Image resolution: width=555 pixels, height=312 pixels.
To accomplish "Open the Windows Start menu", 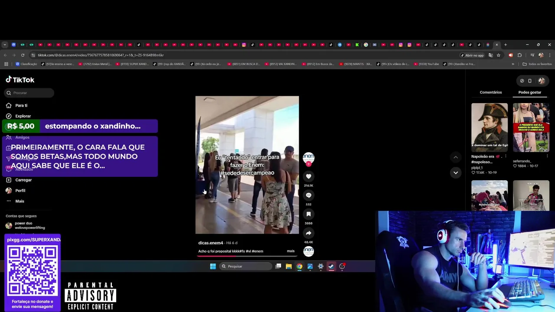I will coord(213,266).
